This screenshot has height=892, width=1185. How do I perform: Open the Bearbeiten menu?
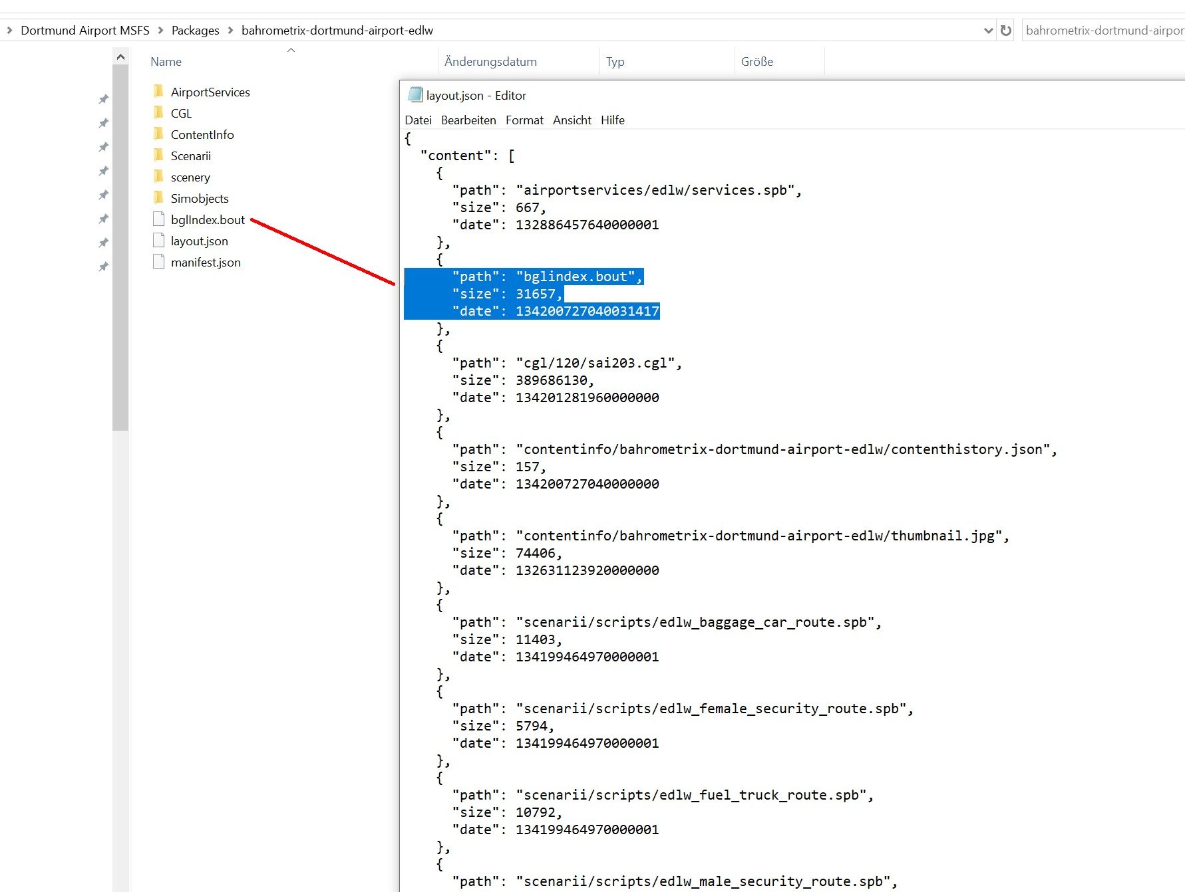(468, 120)
